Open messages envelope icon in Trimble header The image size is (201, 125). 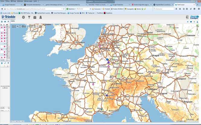pyautogui.click(x=35, y=17)
